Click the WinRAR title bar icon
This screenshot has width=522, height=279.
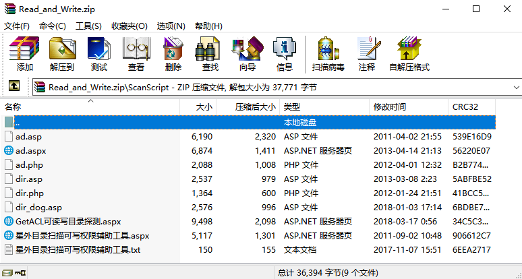(x=10, y=9)
